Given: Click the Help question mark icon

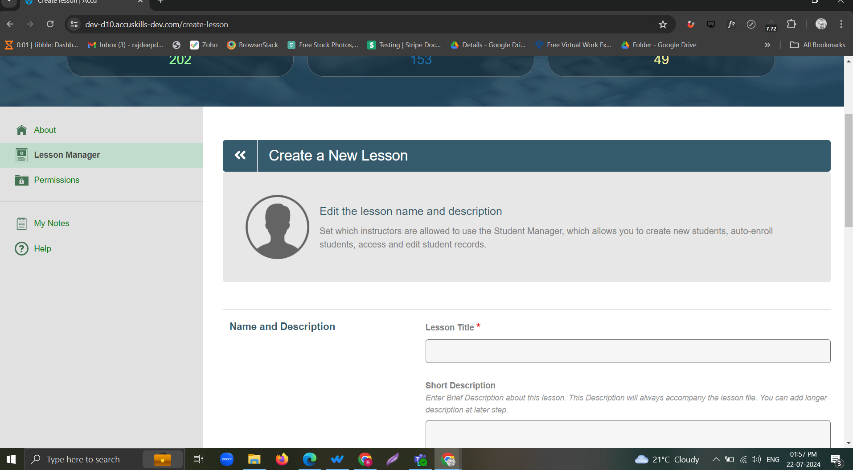Looking at the screenshot, I should (21, 249).
